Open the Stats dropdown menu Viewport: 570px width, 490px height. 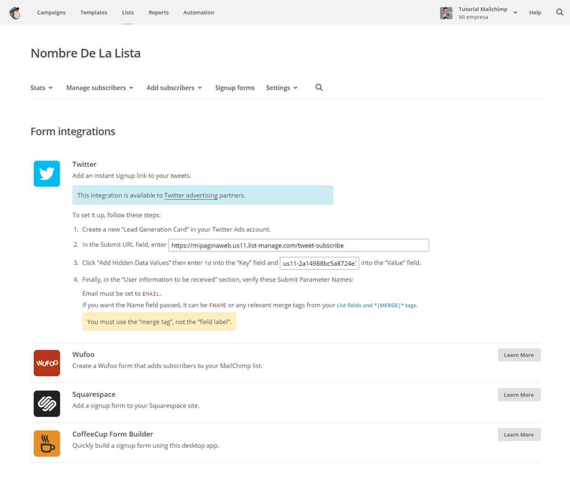pos(41,88)
